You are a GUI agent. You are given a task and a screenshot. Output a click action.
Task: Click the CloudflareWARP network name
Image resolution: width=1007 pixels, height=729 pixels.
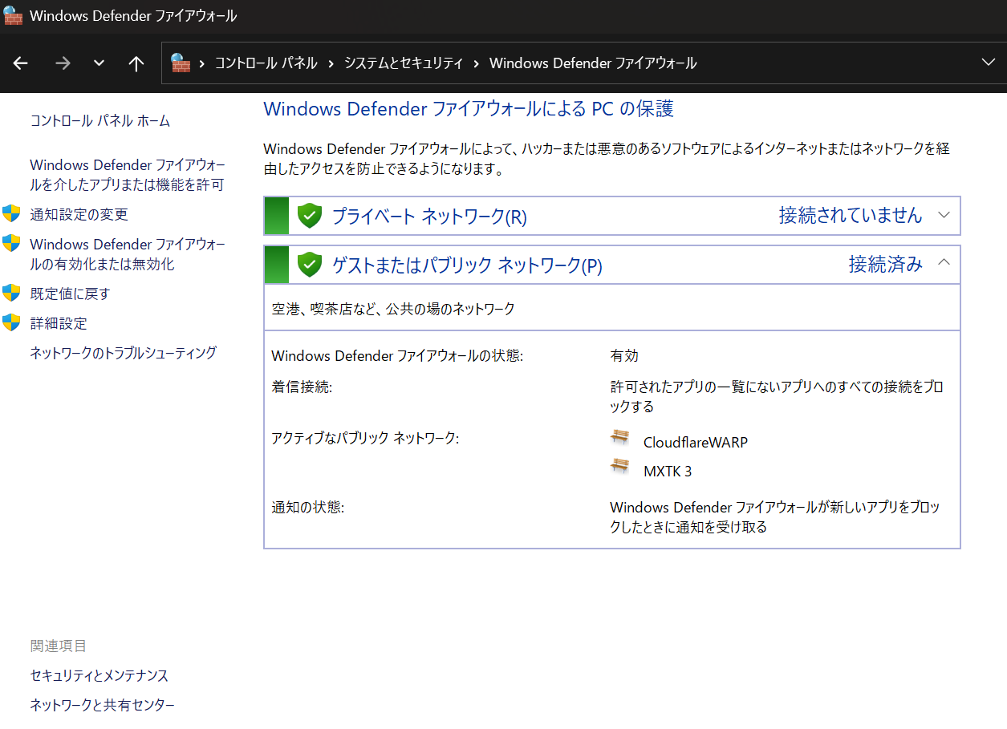(x=696, y=442)
